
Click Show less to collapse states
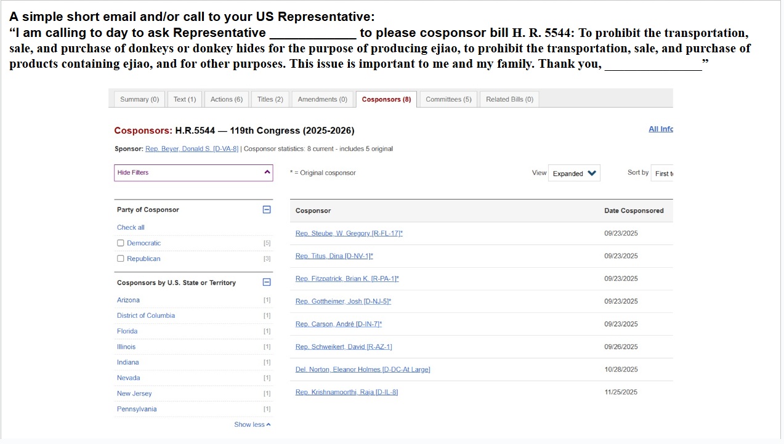[252, 424]
